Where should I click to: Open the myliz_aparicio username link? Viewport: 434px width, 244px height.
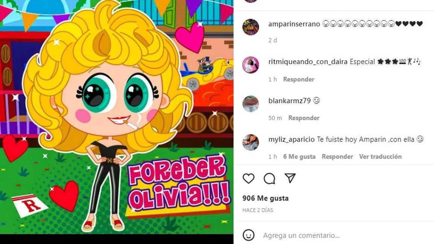tap(292, 139)
